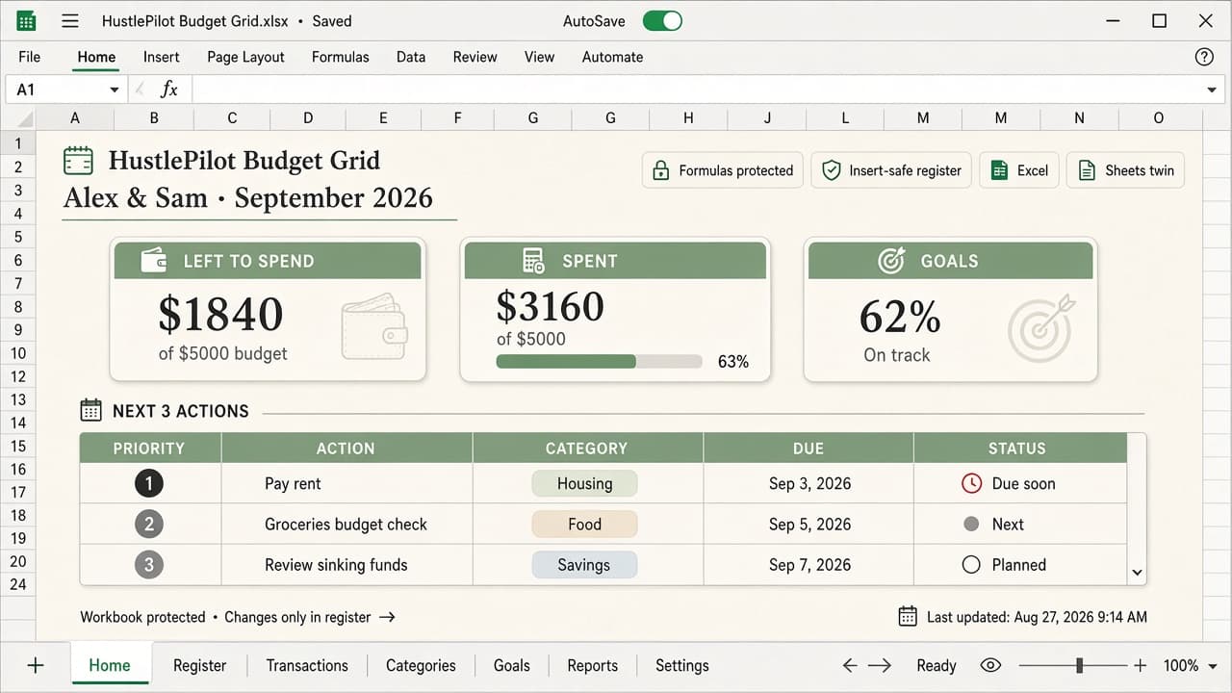
Task: Click the Sheets twin button
Action: pos(1125,170)
